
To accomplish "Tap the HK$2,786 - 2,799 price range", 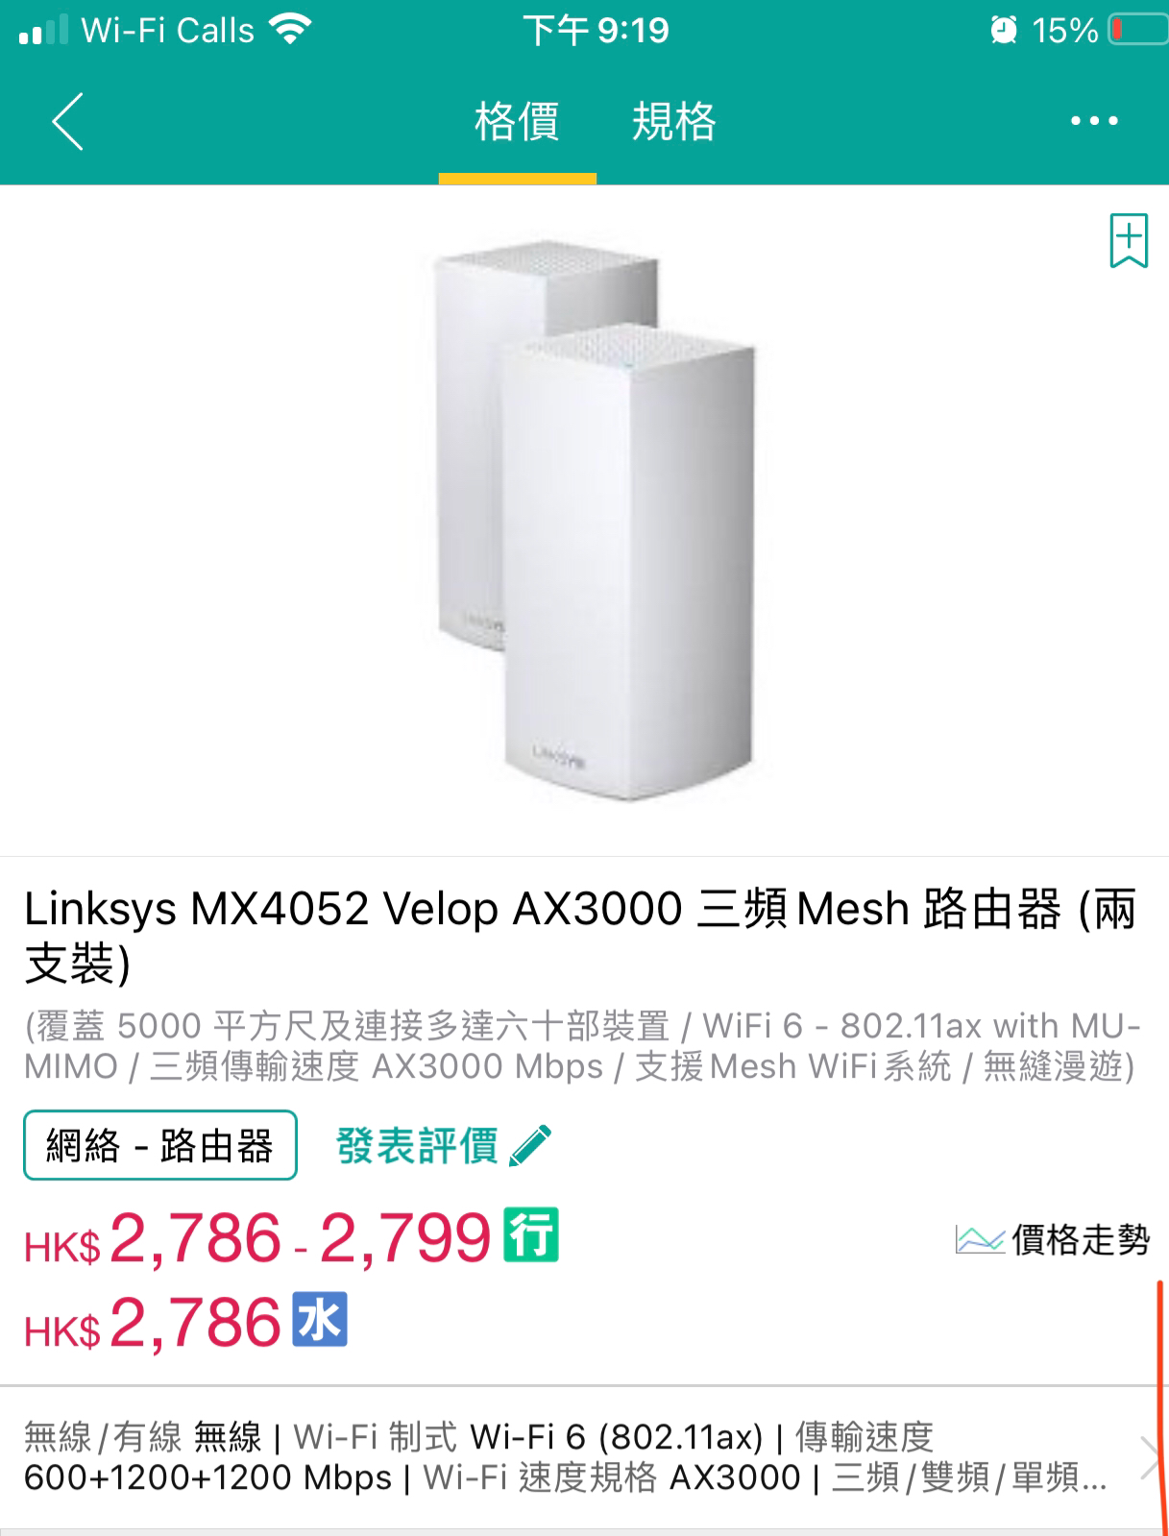I will click(257, 1238).
